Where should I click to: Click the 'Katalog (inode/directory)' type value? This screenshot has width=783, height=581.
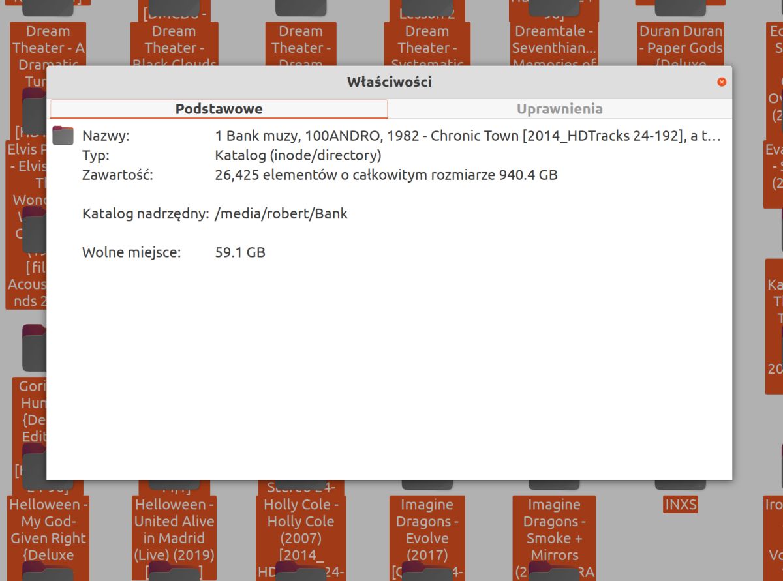coord(298,156)
